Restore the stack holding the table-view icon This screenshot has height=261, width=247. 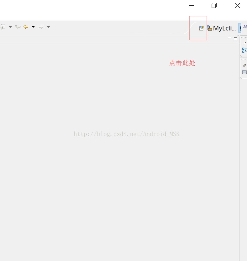[x=244, y=65]
